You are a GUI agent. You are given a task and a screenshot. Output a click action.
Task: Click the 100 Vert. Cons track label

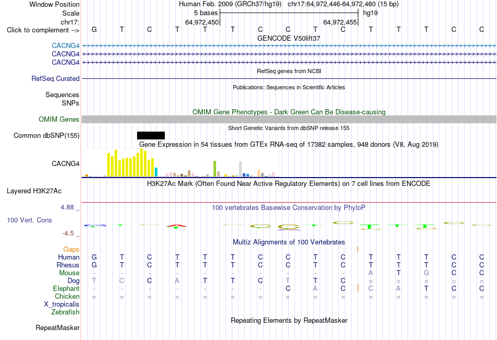[29, 220]
